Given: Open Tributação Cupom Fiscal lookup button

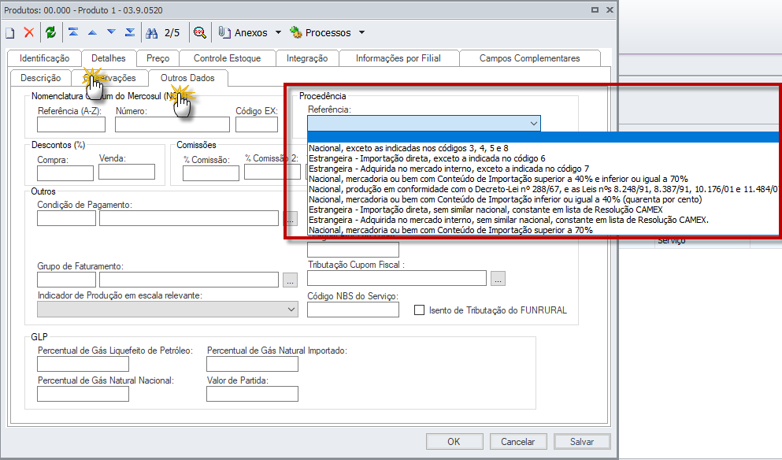Looking at the screenshot, I should 498,278.
